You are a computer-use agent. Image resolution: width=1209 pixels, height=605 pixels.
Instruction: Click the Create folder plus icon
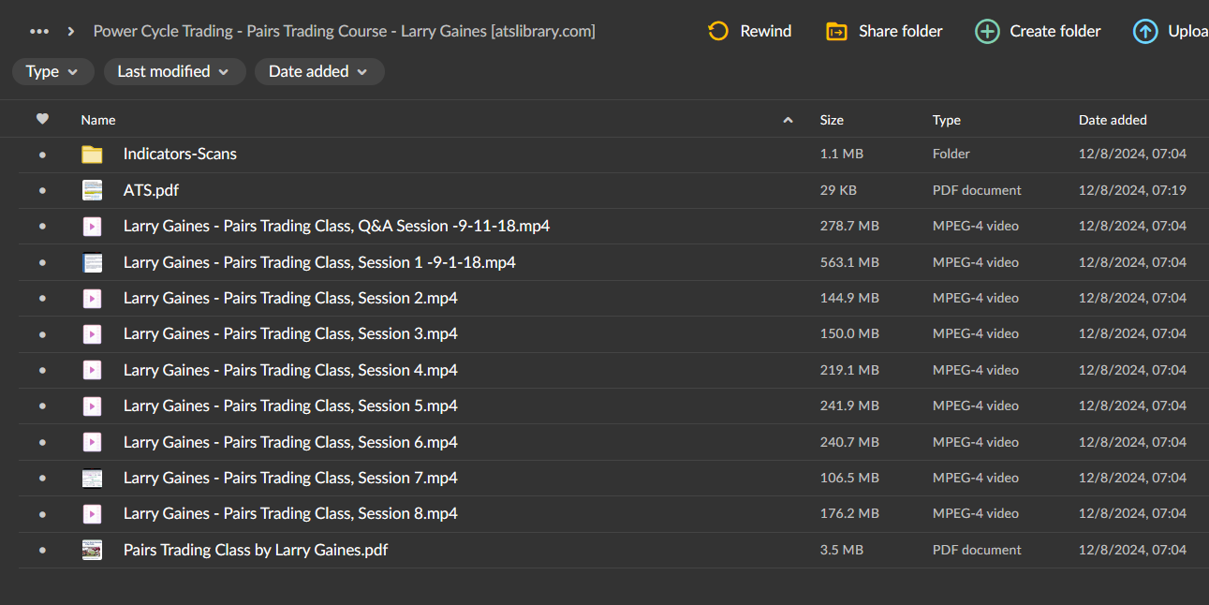(x=987, y=31)
